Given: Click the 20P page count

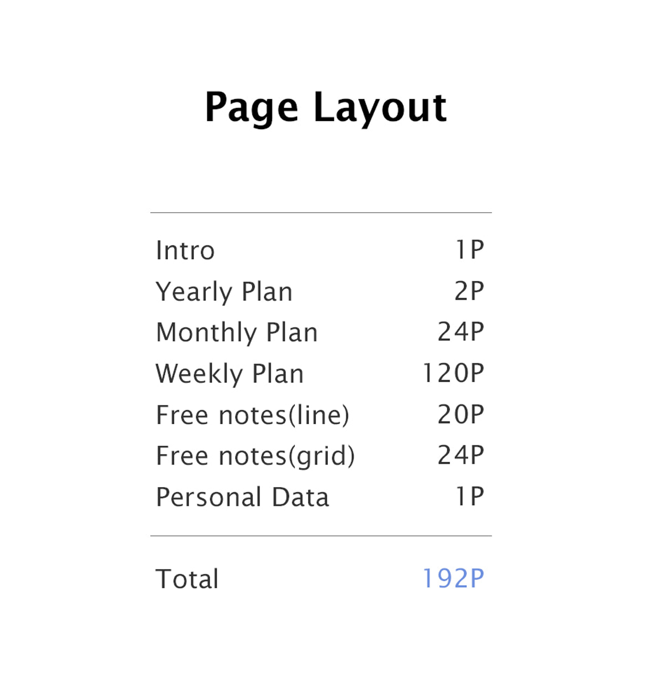Looking at the screenshot, I should 461,414.
